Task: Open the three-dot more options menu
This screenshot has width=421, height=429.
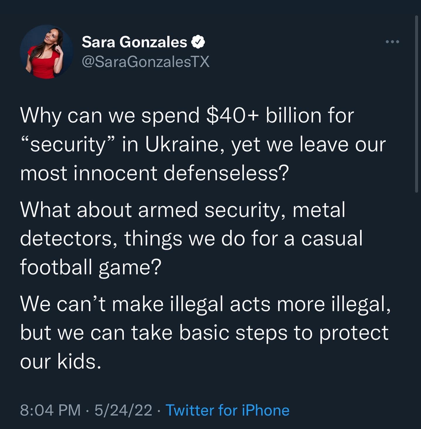Action: pos(392,42)
